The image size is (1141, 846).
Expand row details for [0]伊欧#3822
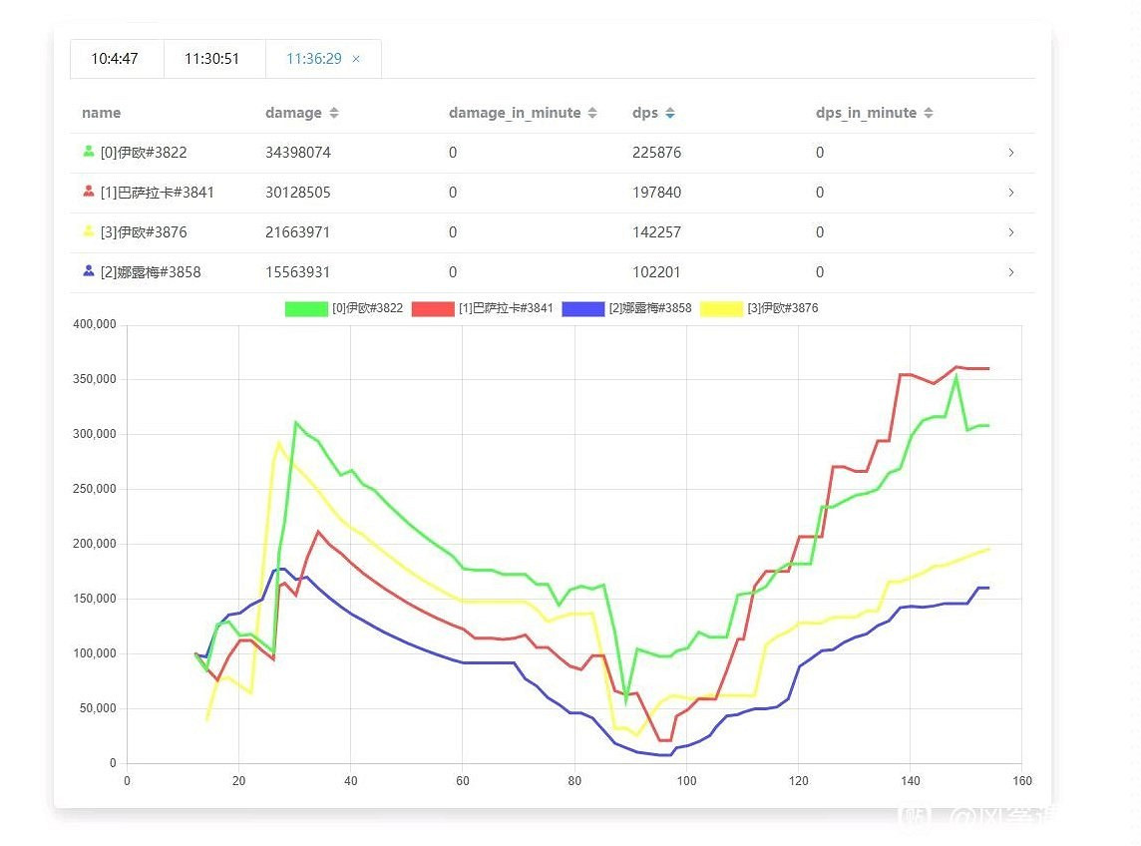tap(1010, 153)
